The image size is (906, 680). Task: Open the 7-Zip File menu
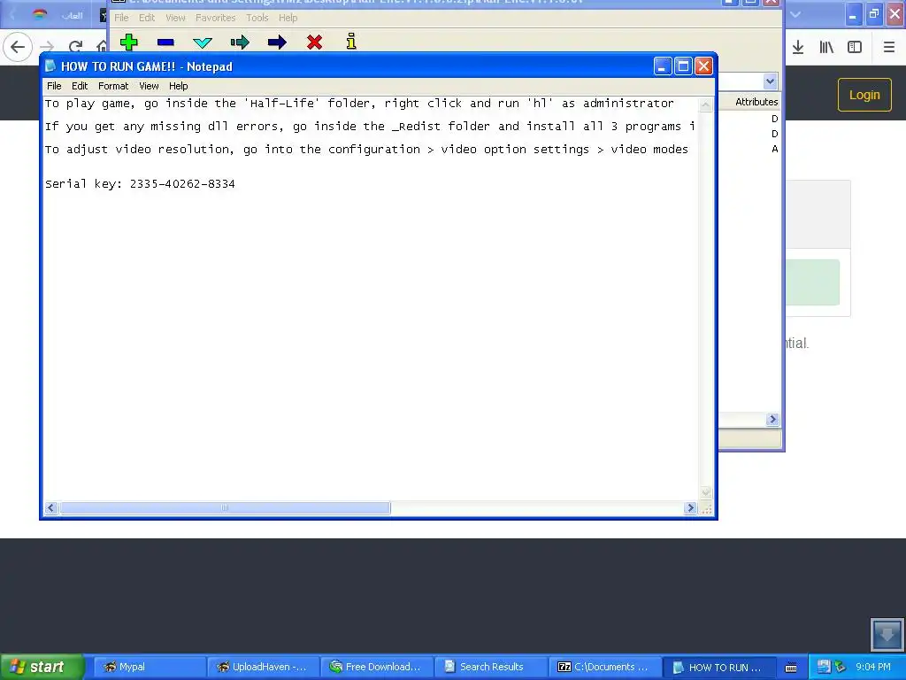pyautogui.click(x=121, y=18)
